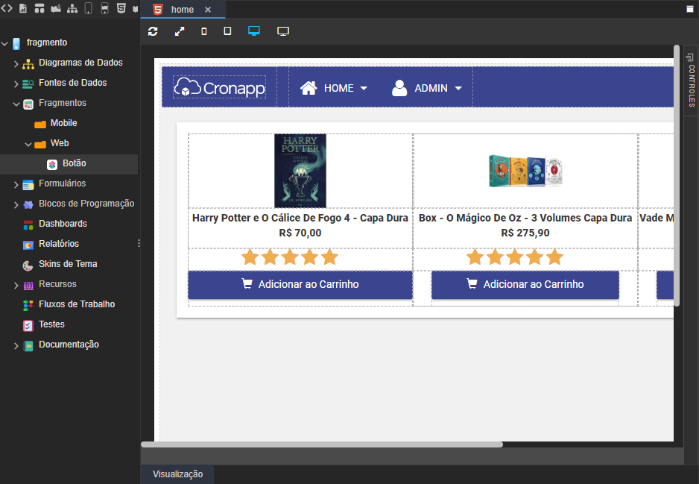Click the R$ 70,00 price
Viewport: 699px width, 484px height.
pyautogui.click(x=300, y=233)
